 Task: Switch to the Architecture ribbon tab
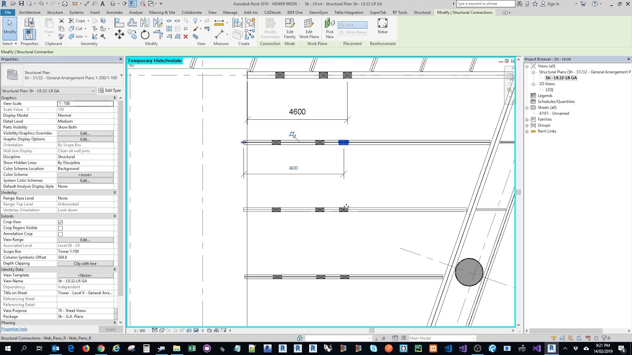(30, 12)
